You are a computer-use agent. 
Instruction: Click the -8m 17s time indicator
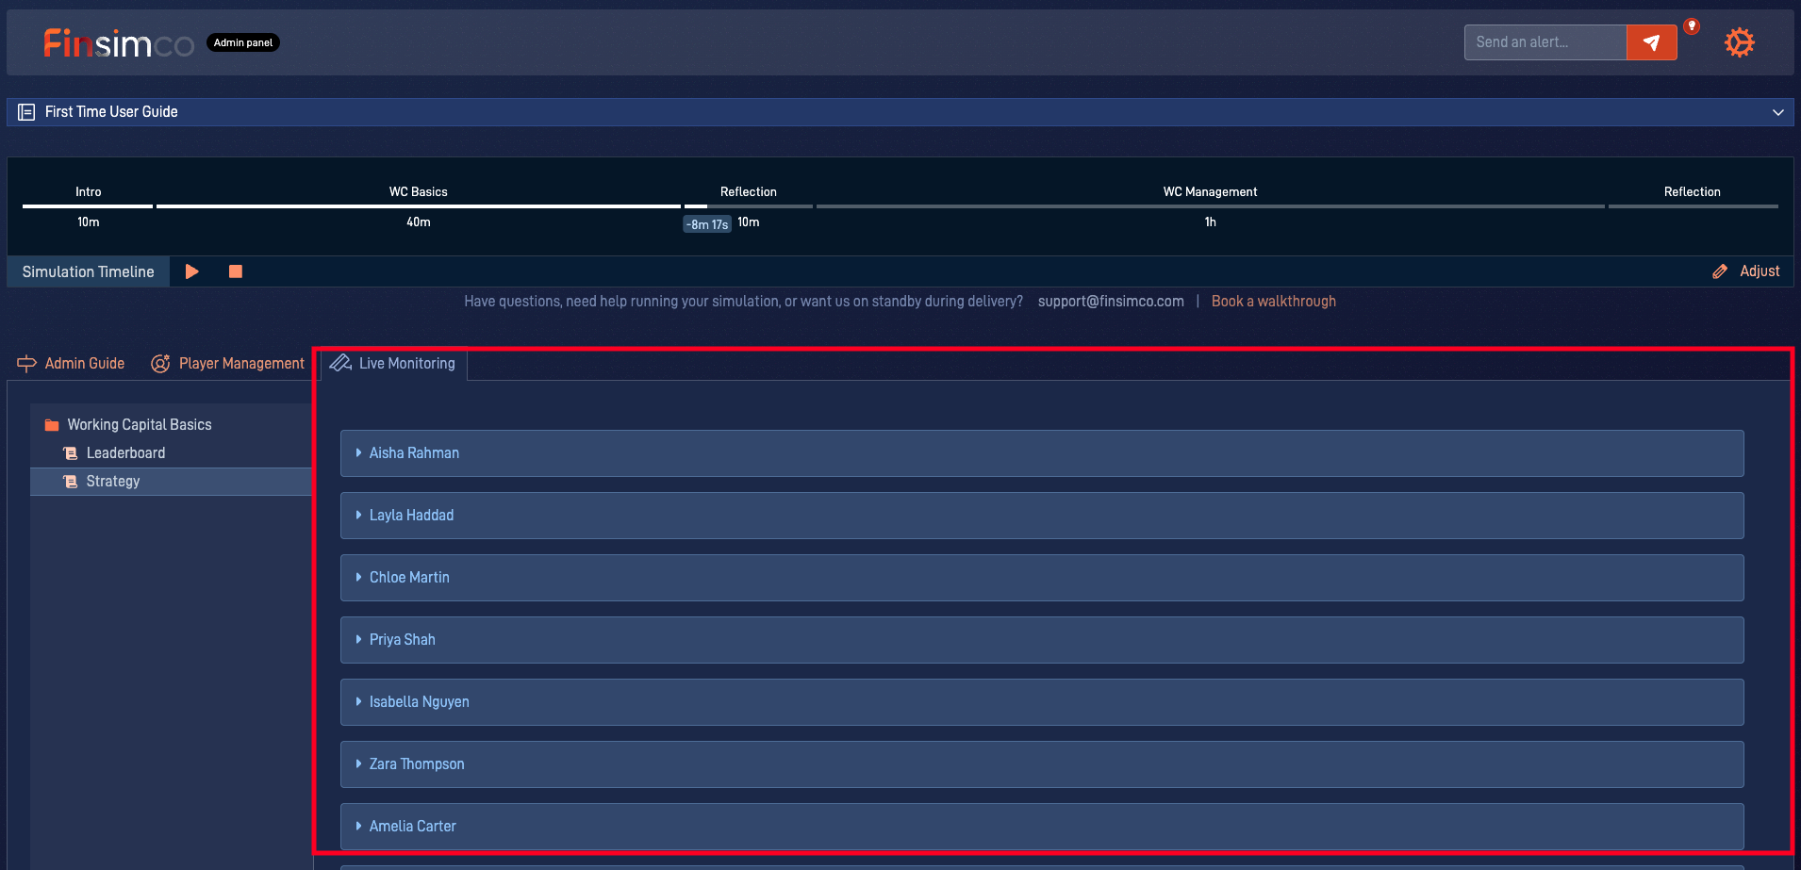[707, 224]
